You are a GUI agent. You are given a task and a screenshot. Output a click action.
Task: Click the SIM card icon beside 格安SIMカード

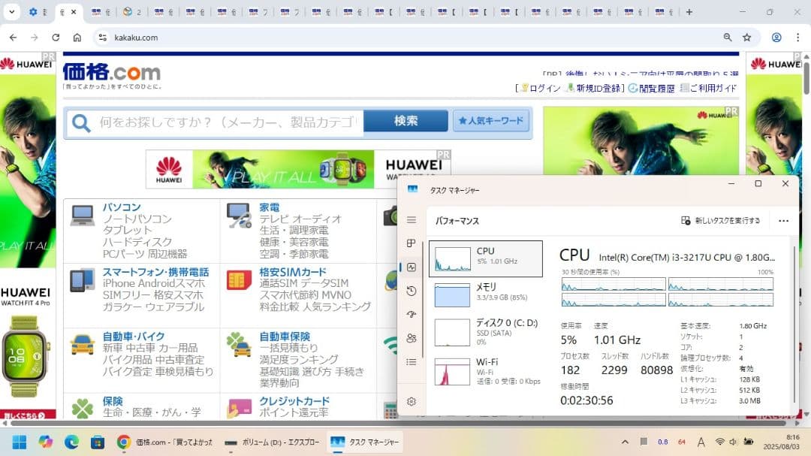pyautogui.click(x=239, y=280)
